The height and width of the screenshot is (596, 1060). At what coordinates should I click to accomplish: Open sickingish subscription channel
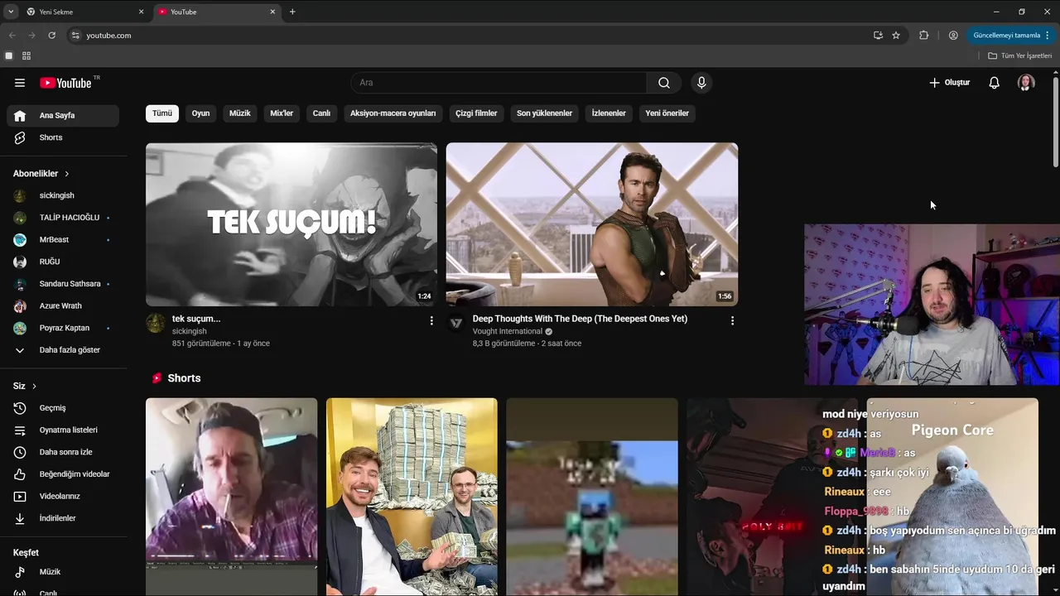[x=63, y=195]
